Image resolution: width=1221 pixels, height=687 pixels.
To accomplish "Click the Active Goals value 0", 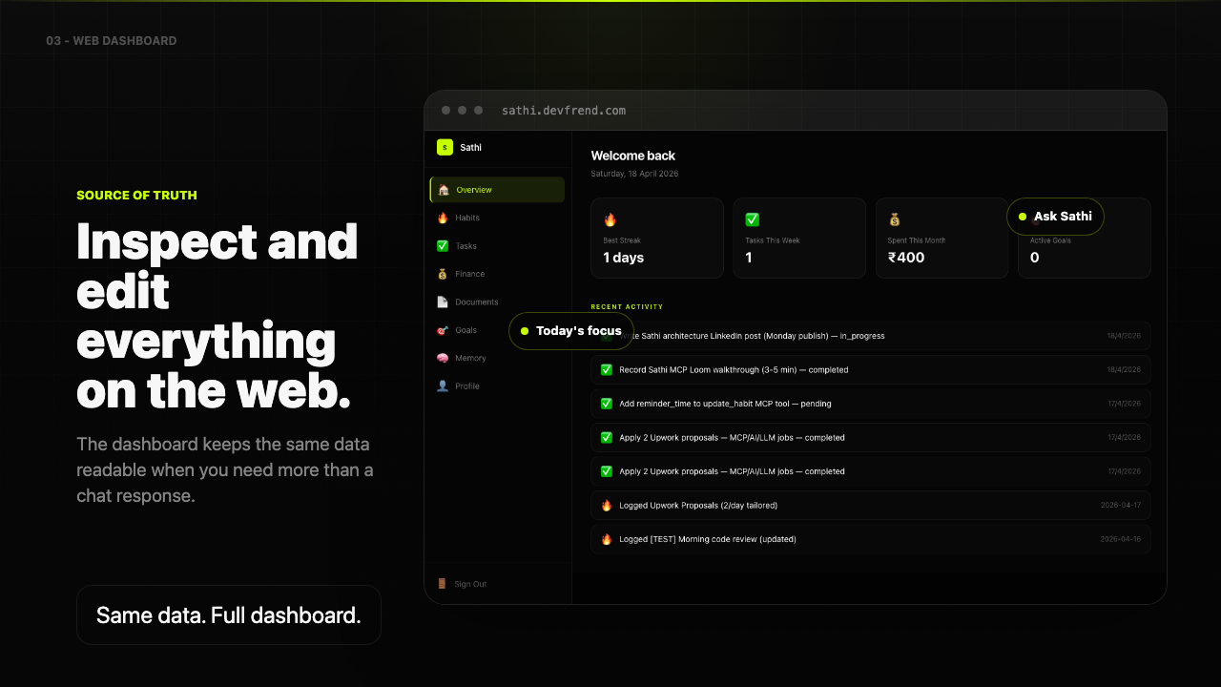I will pyautogui.click(x=1035, y=258).
